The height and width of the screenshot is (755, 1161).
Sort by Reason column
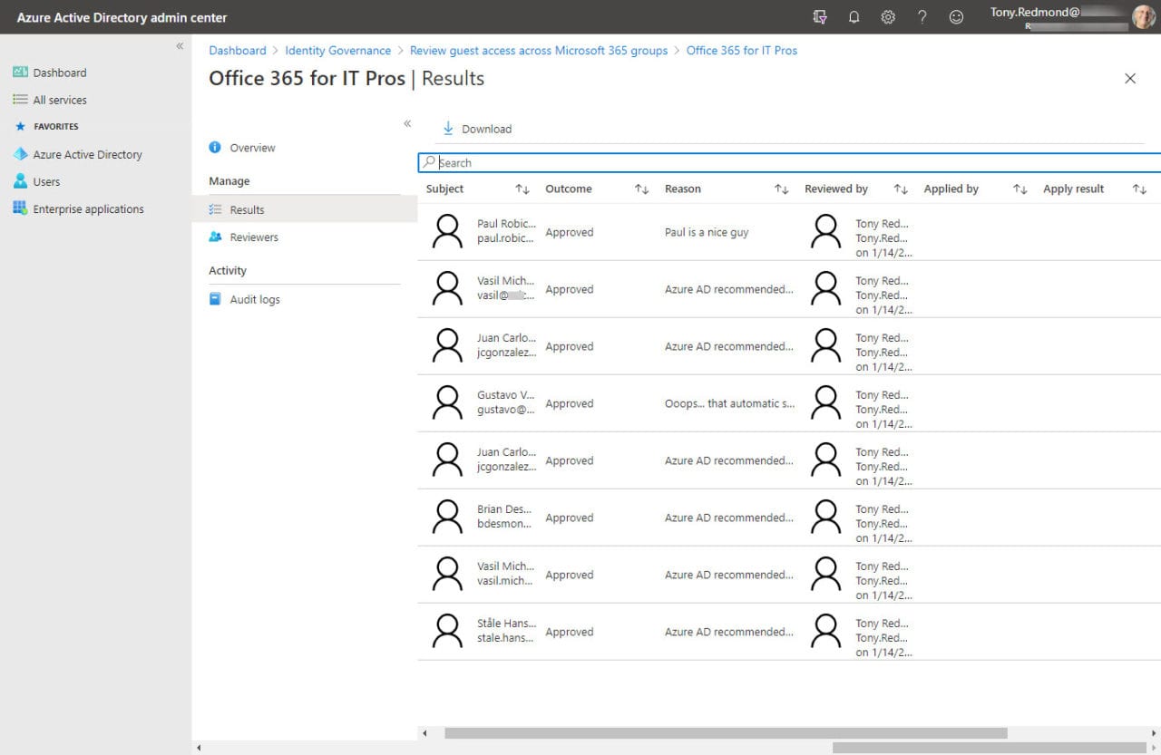point(781,189)
